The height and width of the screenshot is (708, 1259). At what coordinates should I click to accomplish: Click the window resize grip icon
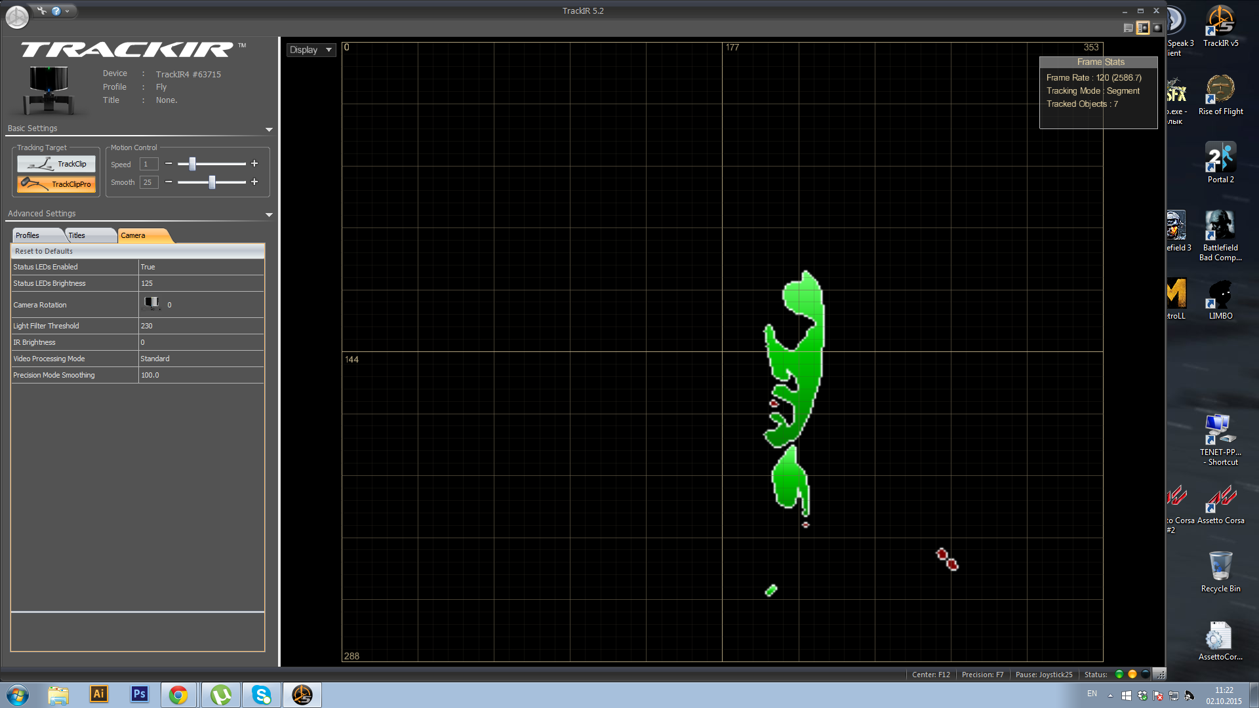[x=1160, y=674]
